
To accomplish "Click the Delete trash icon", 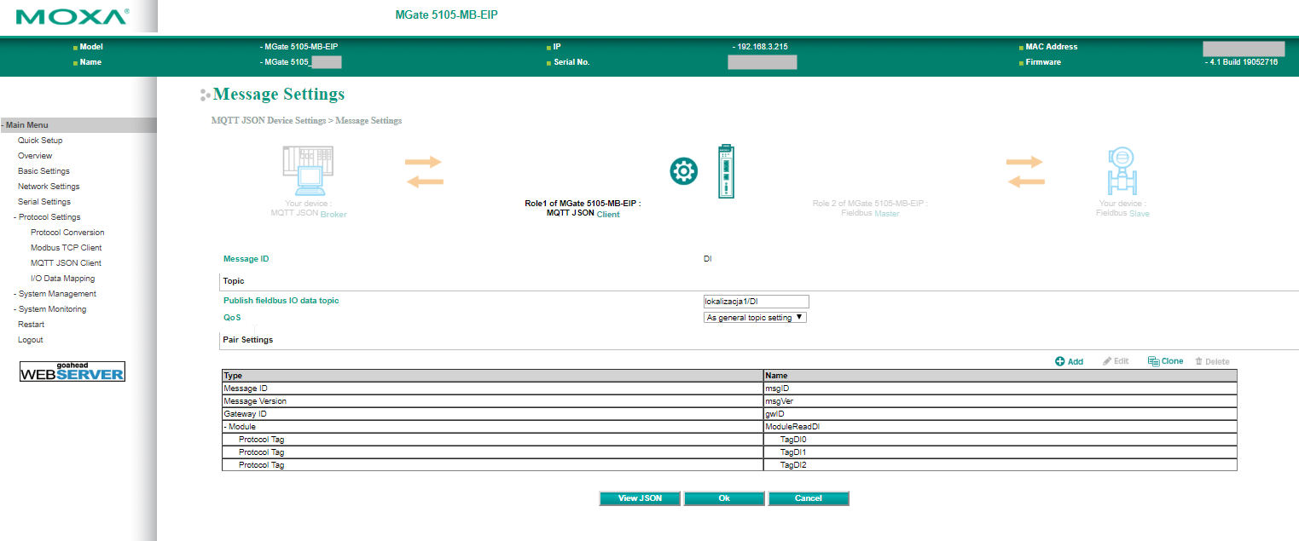I will (x=1198, y=361).
